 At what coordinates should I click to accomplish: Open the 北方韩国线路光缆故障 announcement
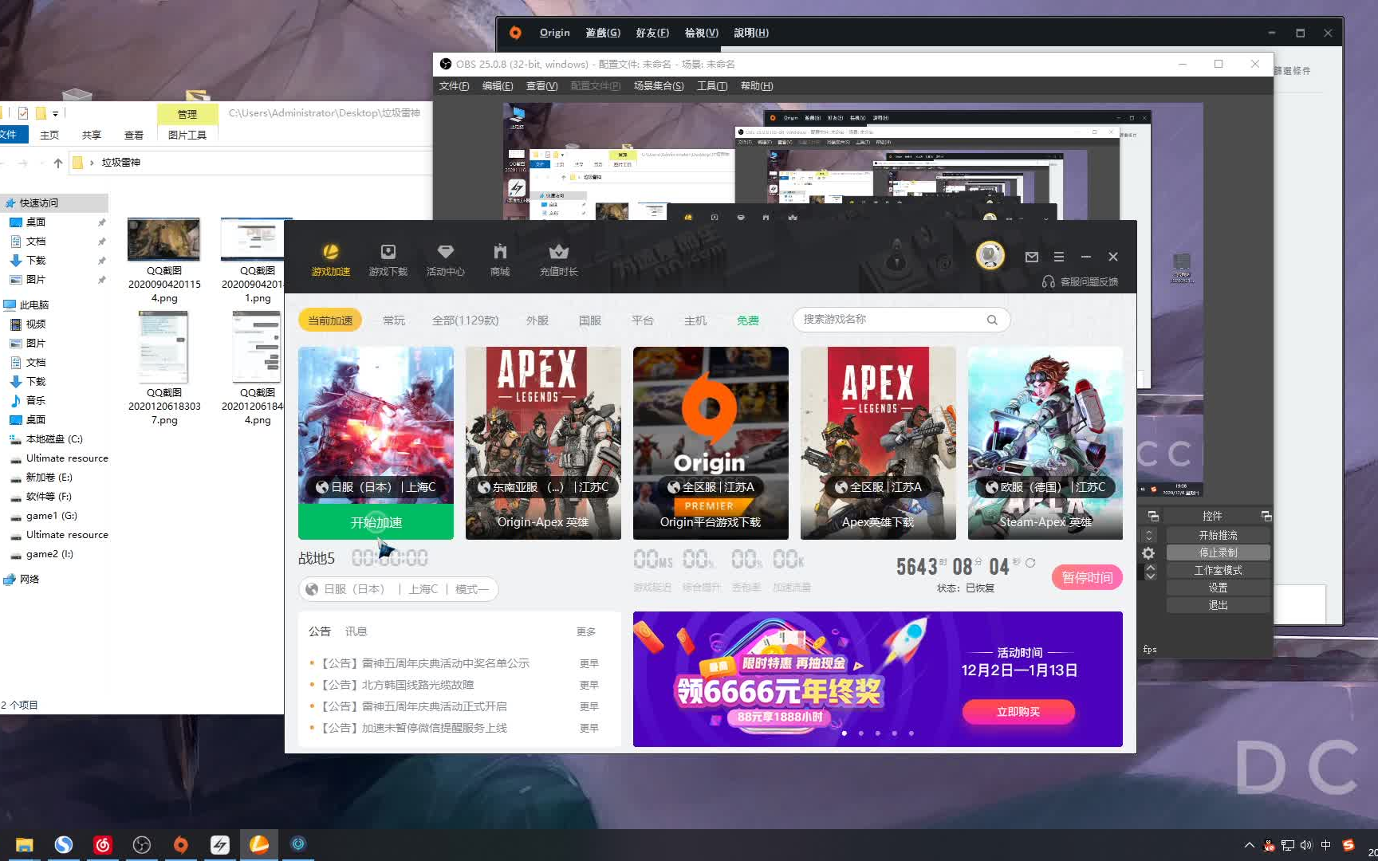coord(397,685)
